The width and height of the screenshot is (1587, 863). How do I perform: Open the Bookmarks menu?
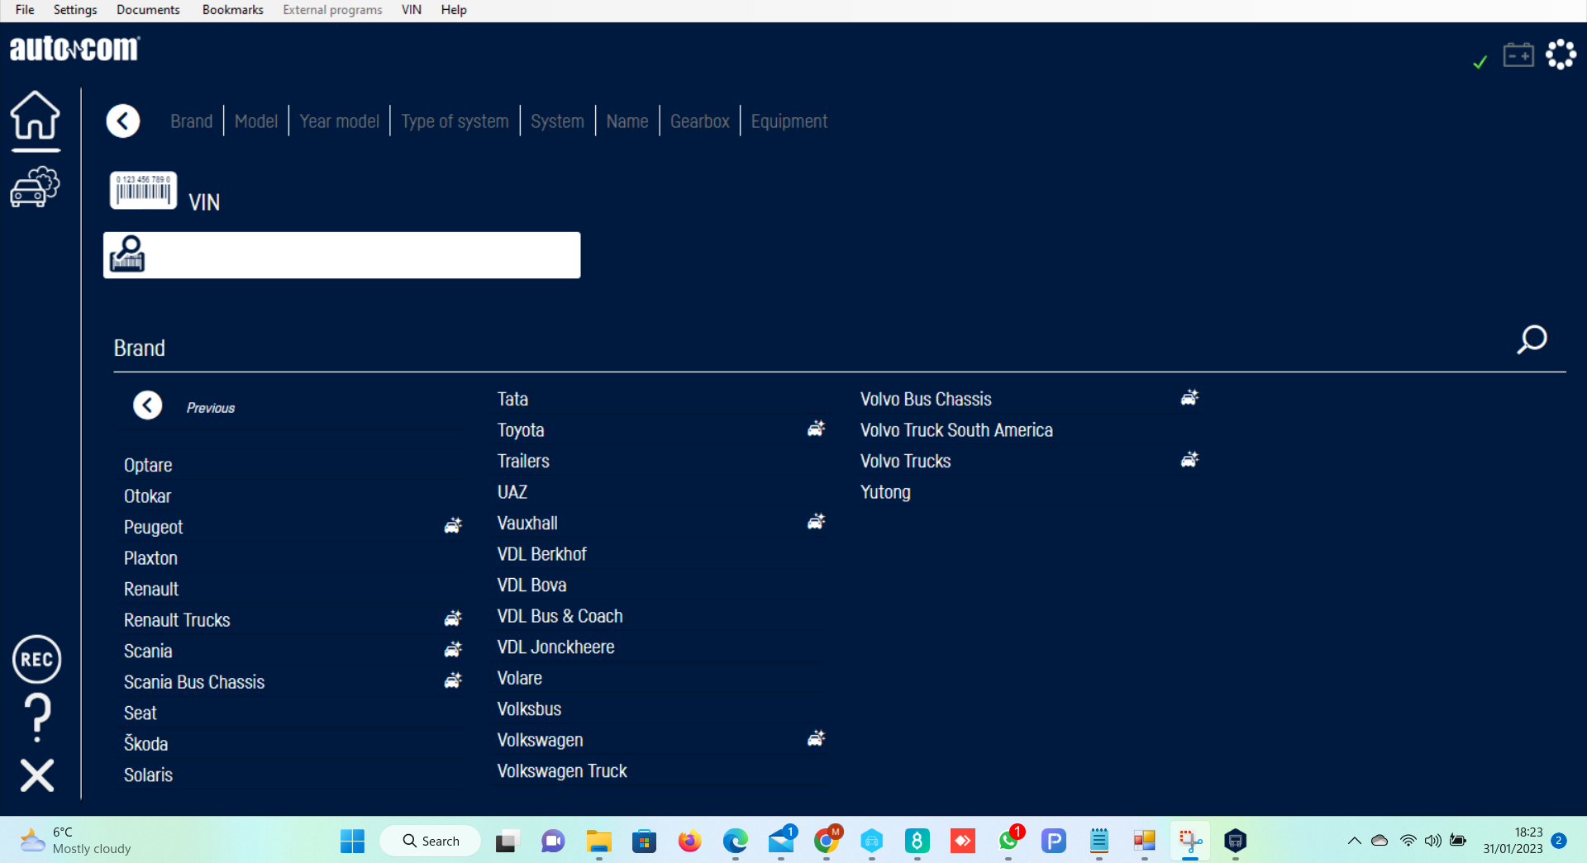point(232,10)
